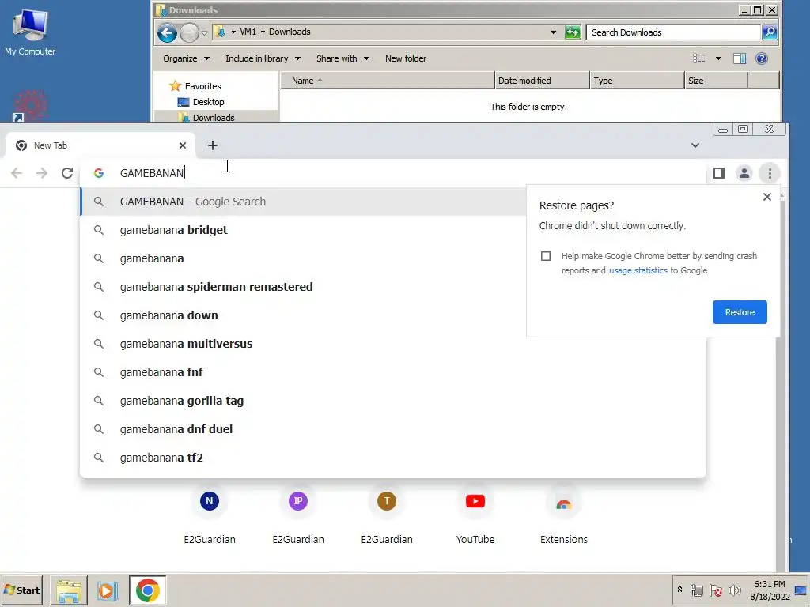Open the Share with menu

(x=343, y=58)
